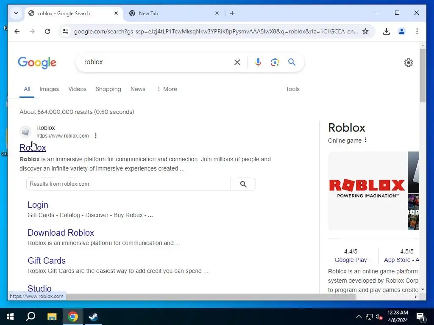
Task: Search by image with Google Lens icon
Action: coord(275,62)
